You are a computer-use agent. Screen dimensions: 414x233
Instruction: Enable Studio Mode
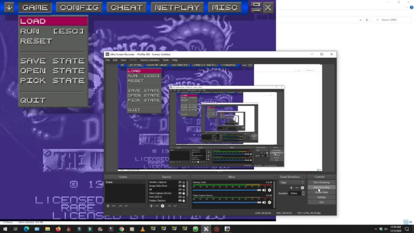[321, 192]
